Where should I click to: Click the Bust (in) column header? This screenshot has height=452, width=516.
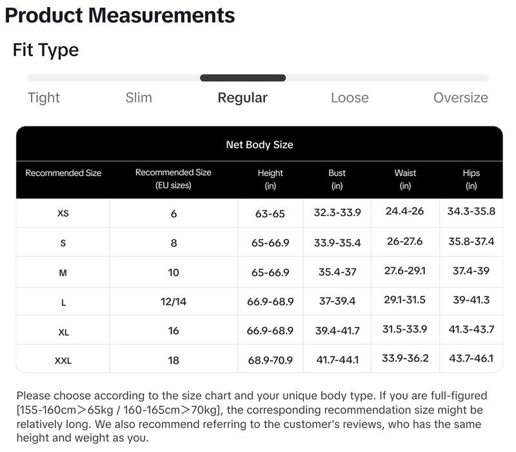click(x=337, y=179)
